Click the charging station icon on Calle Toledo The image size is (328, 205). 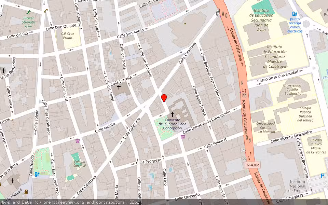37,174
